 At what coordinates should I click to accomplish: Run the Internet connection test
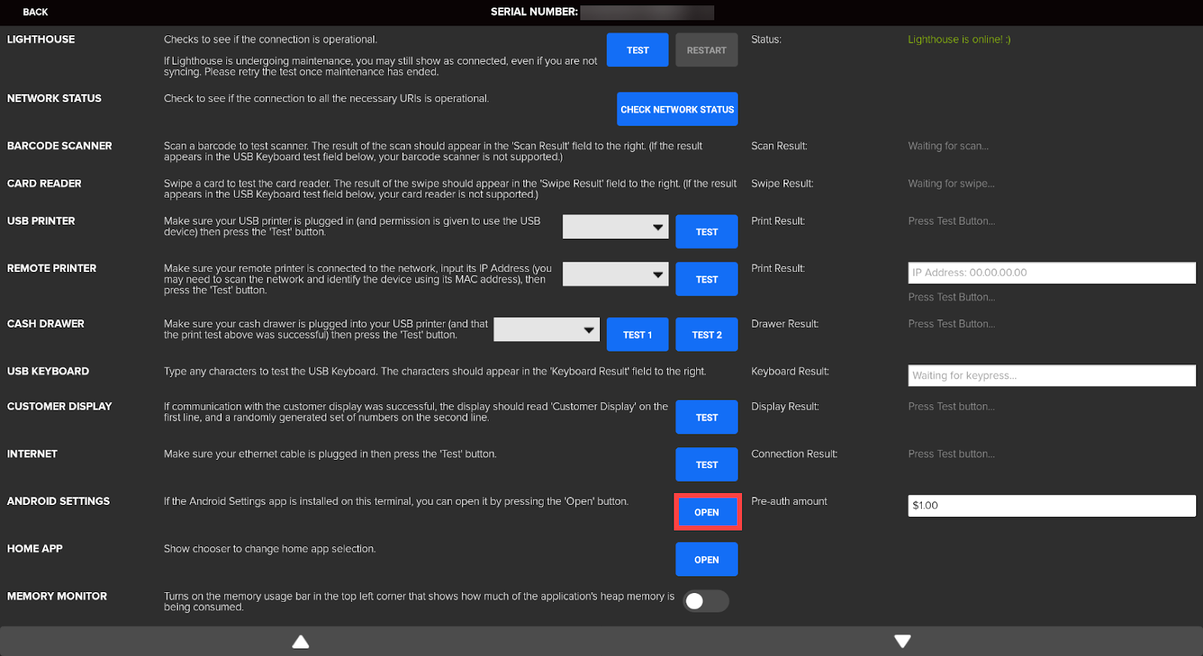pyautogui.click(x=706, y=465)
